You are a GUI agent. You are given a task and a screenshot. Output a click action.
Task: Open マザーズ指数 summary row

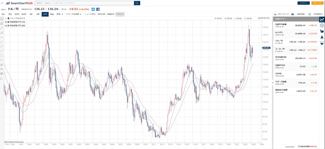click(296, 83)
